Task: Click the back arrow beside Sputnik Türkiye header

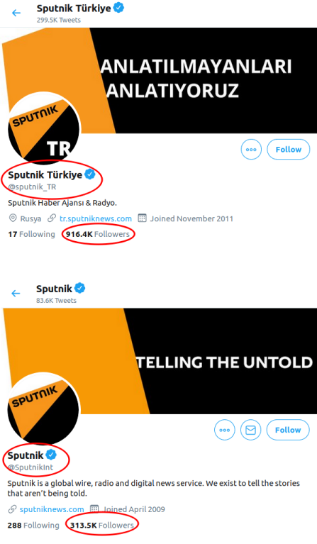Action: click(16, 13)
